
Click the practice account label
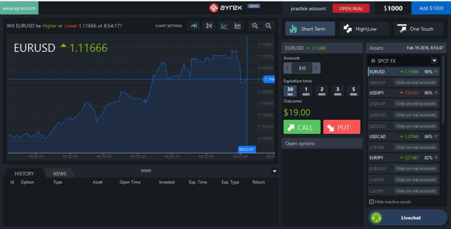click(x=308, y=9)
